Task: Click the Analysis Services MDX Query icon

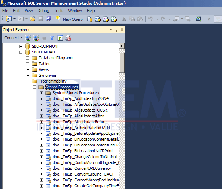Action: pos(98,19)
